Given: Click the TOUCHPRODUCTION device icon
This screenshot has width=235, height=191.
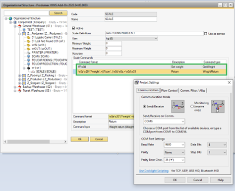Looking at the screenshot, I should click(x=29, y=64).
